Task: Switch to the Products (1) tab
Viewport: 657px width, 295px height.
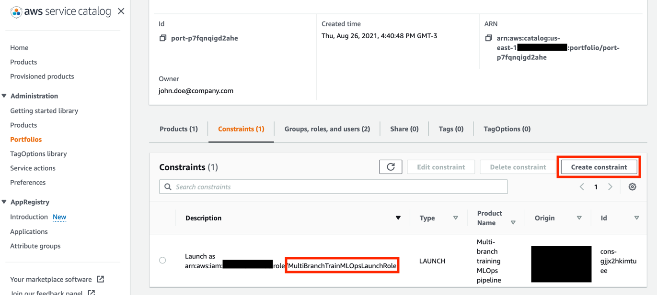Action: 179,129
